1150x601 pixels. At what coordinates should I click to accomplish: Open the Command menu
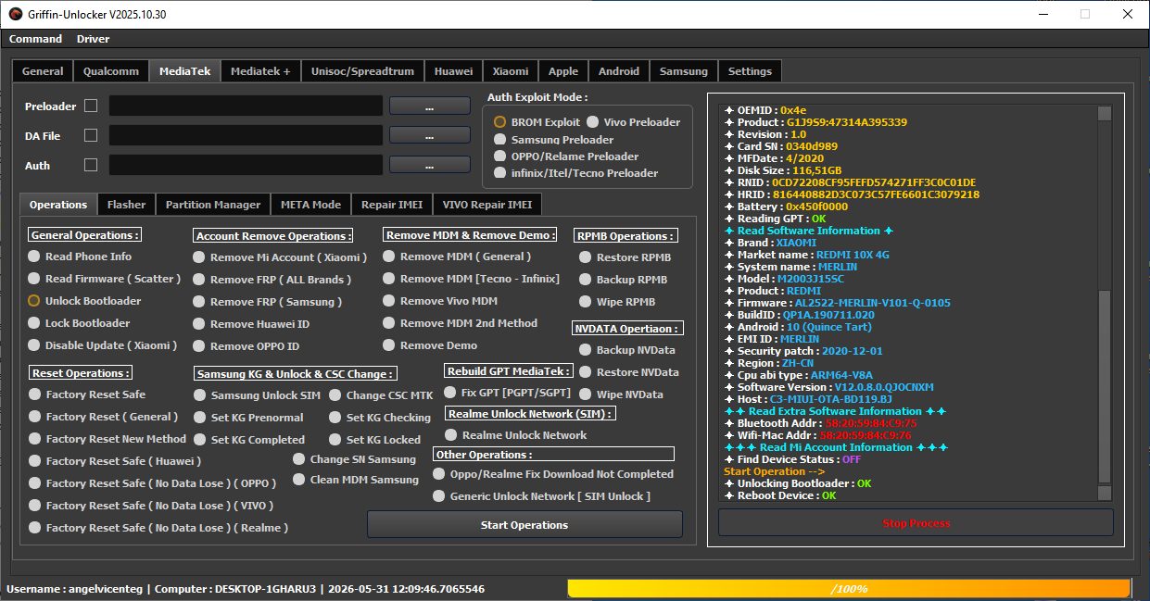[x=35, y=39]
